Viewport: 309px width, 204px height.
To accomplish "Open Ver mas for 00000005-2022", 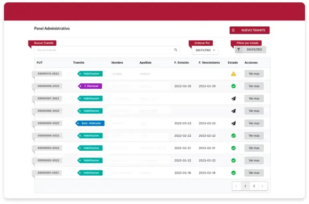I will 254,123.
